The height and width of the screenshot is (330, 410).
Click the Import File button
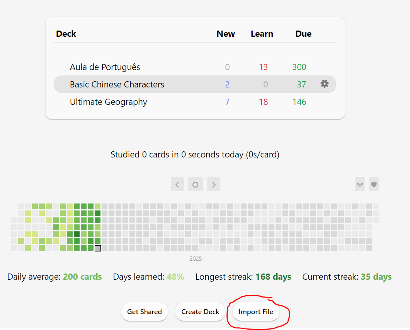[x=256, y=311]
